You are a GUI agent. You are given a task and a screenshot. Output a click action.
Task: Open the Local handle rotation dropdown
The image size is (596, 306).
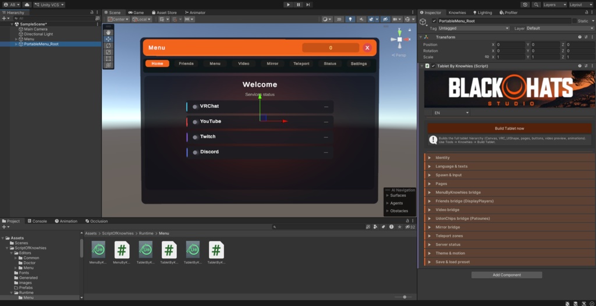(x=141, y=19)
